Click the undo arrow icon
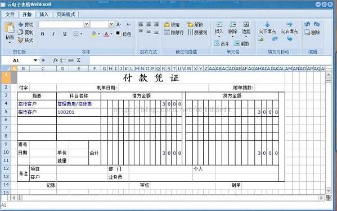This screenshot has height=211, width=337. [307, 24]
